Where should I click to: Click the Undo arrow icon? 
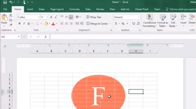(x=11, y=2)
